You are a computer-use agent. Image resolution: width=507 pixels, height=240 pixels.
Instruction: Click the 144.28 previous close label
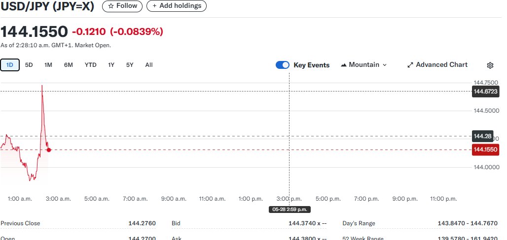point(482,136)
